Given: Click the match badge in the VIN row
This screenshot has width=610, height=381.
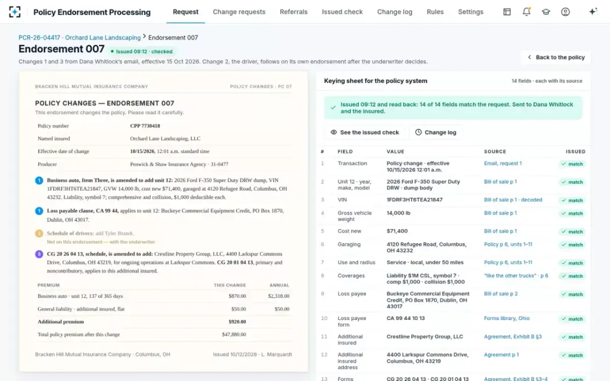Looking at the screenshot, I should coord(572,200).
